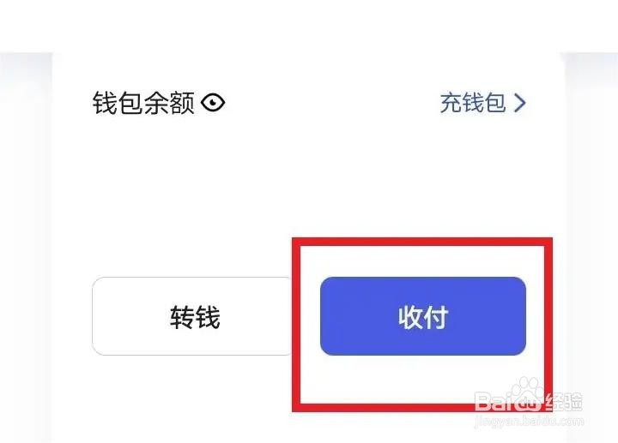Expand the chevron arrow beside 充钱包

(520, 103)
